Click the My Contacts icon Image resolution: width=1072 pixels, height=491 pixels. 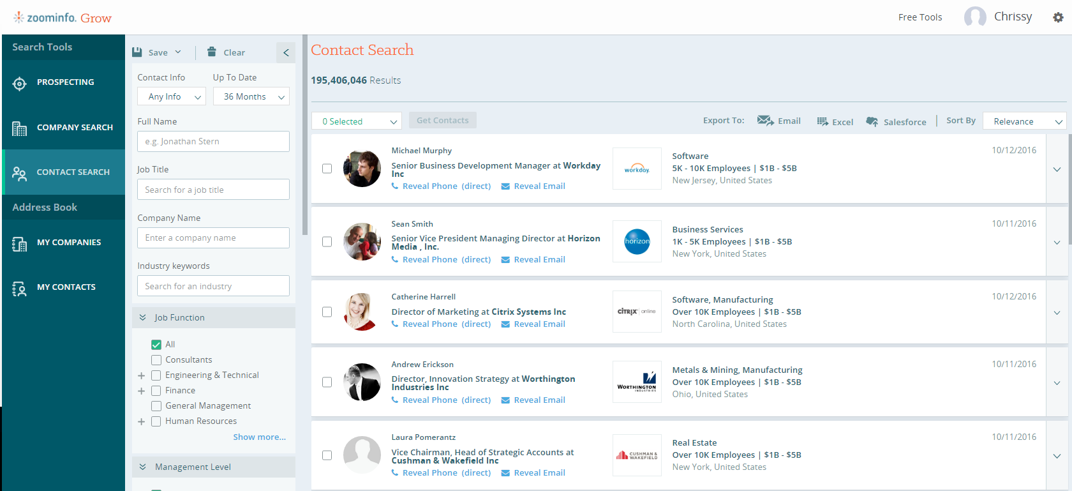[x=20, y=289]
